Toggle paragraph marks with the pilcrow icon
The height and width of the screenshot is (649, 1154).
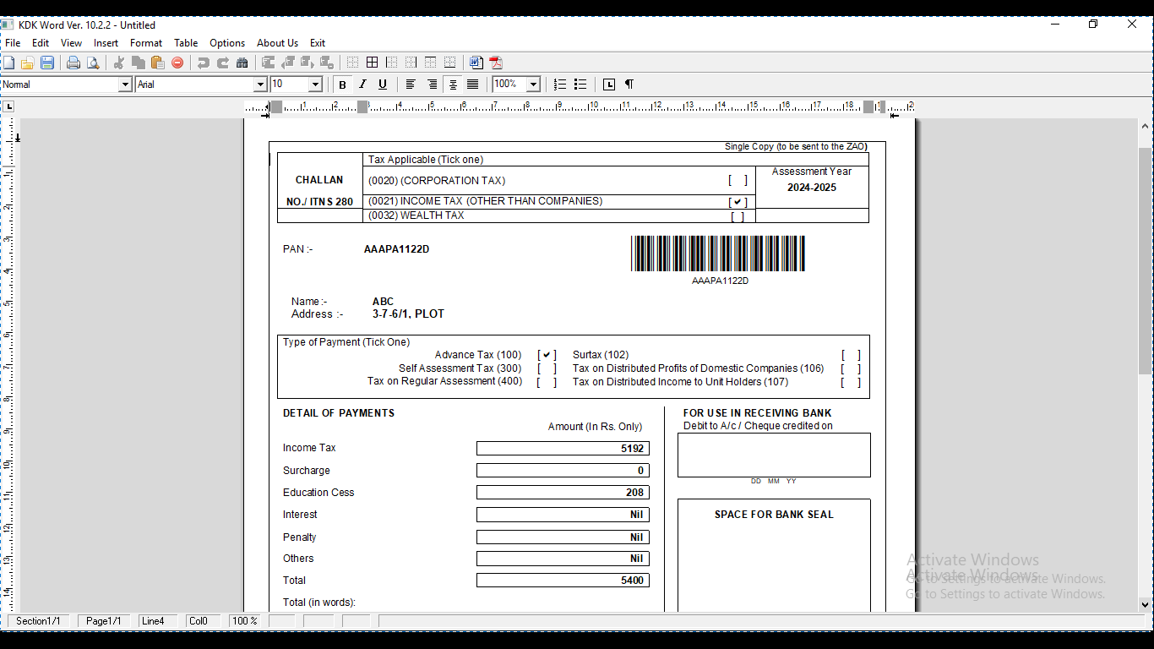pos(629,85)
